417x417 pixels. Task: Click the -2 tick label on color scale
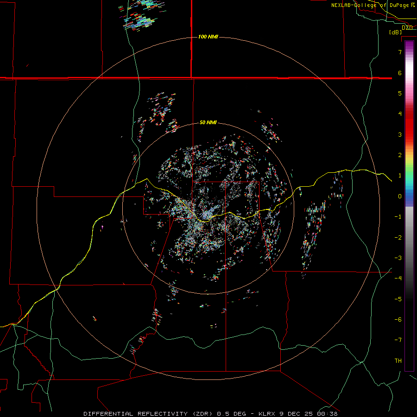pyautogui.click(x=398, y=238)
